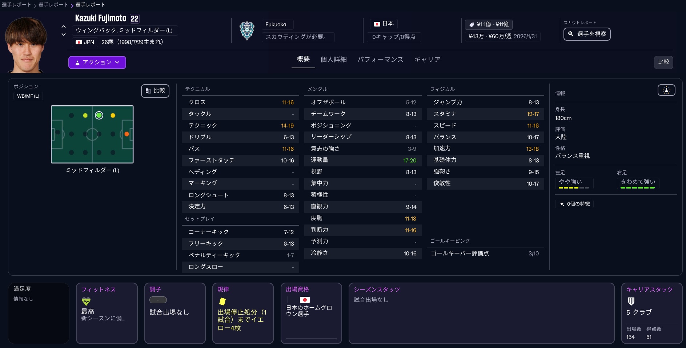Click the price tag transfer value badge
This screenshot has height=348, width=686.
click(x=489, y=24)
